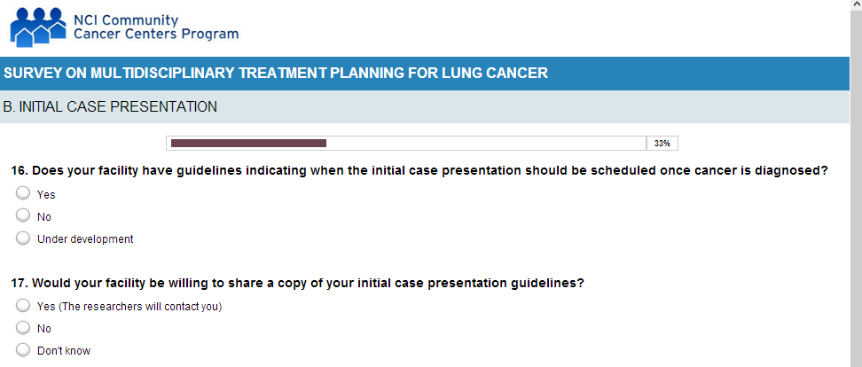This screenshot has width=862, height=367.
Task: Click the empty portion of the progress bar
Action: click(x=486, y=143)
